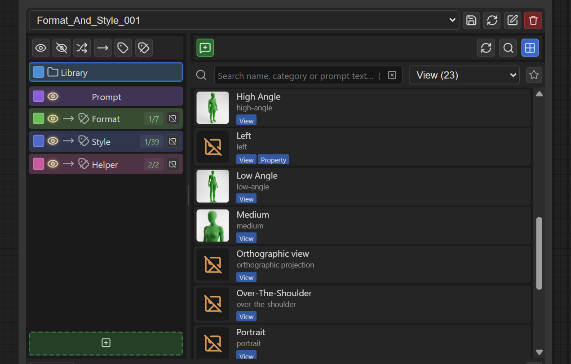Screen dimensions: 571x364
Task: Click the arrow icon on Helper row
Action: click(x=68, y=164)
